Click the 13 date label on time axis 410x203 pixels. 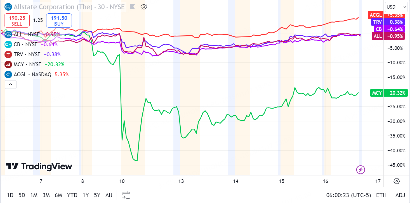tap(181, 181)
